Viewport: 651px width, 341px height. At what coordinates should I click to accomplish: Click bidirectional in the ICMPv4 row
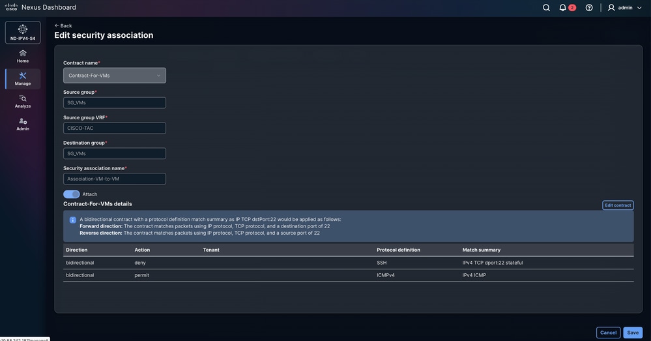coord(80,275)
